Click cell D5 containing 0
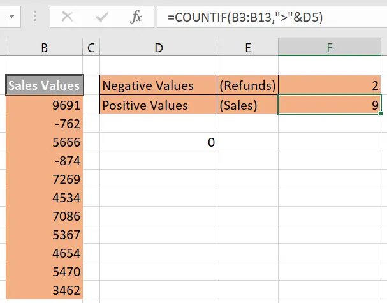The height and width of the screenshot is (303, 387). 159,142
